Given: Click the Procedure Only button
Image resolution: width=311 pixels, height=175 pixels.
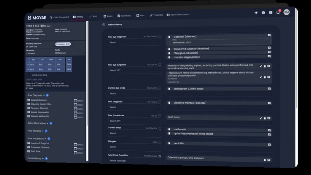Looking at the screenshot, I should [63, 44].
